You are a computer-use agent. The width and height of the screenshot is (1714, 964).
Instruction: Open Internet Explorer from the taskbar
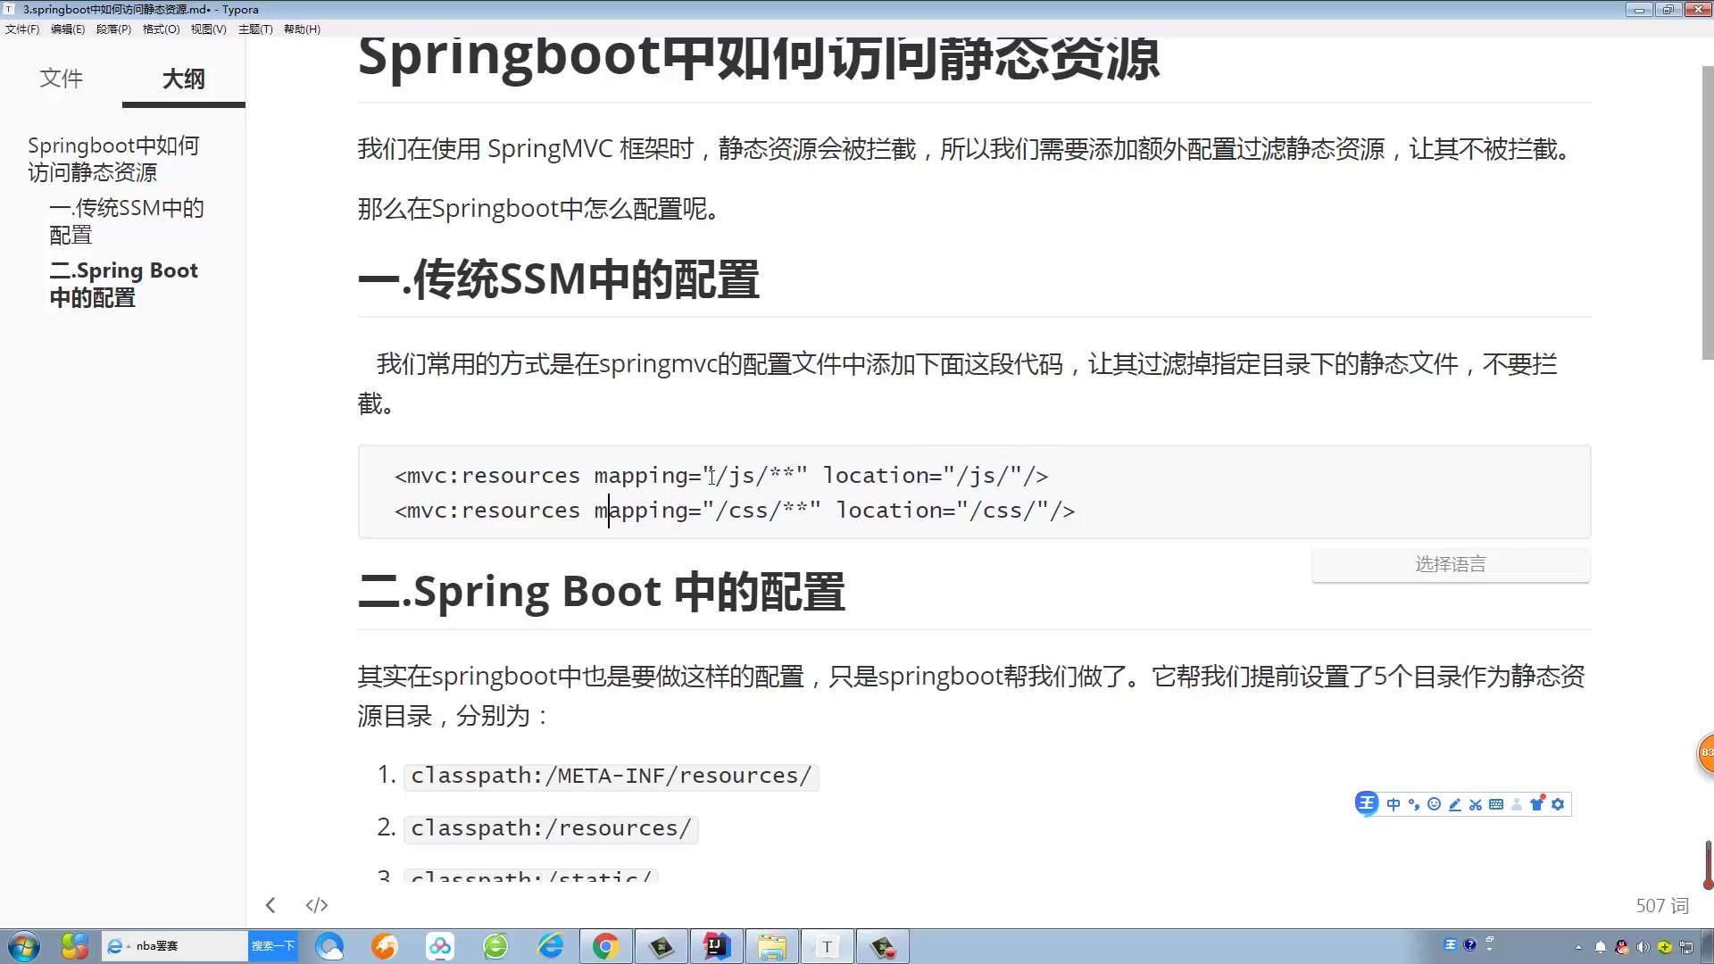(x=551, y=946)
